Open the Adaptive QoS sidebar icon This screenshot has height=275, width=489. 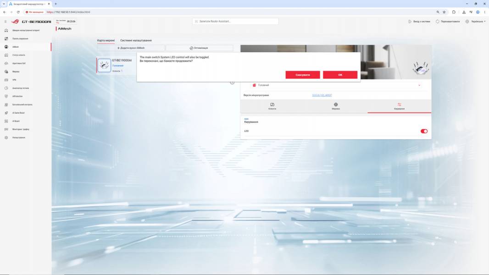click(x=6, y=63)
